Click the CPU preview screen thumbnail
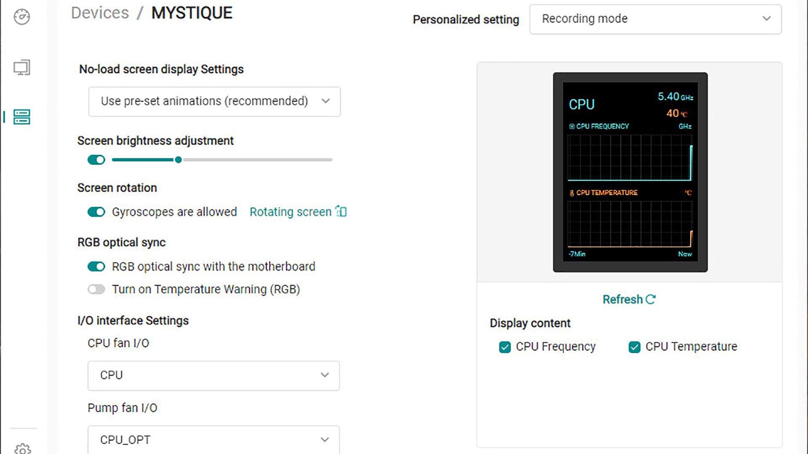This screenshot has height=454, width=808. pos(630,172)
